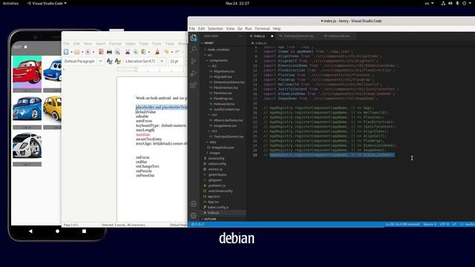Click the Paste icon in the Writer toolbar
This screenshot has width=475, height=267.
click(x=143, y=52)
